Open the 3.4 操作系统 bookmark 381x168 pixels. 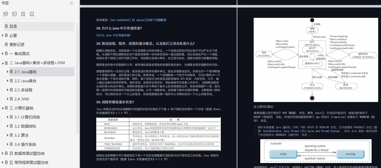pos(25,145)
